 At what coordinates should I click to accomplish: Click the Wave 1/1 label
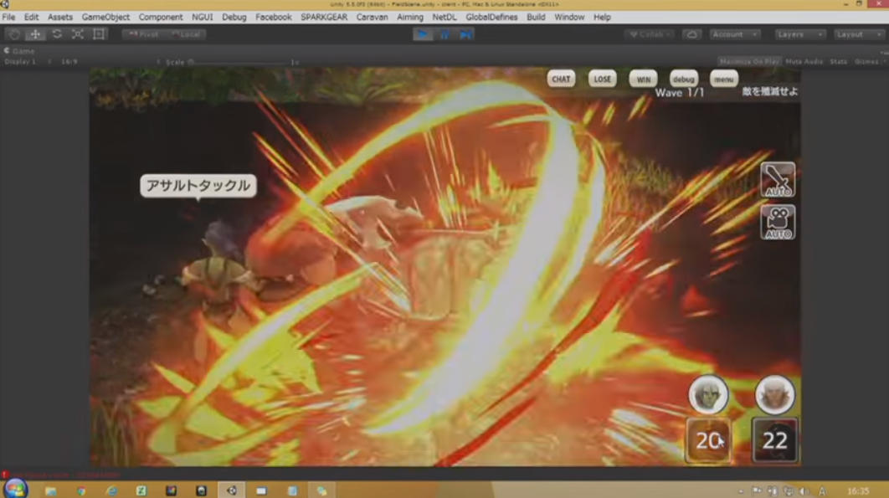tap(679, 93)
